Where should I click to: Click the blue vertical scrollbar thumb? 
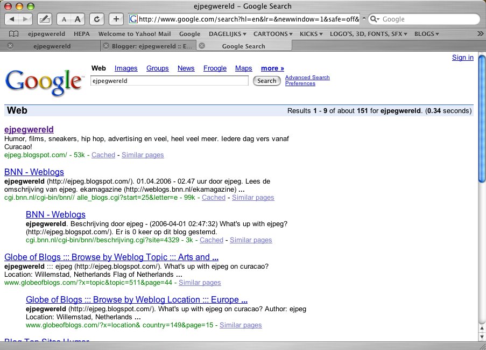482,119
